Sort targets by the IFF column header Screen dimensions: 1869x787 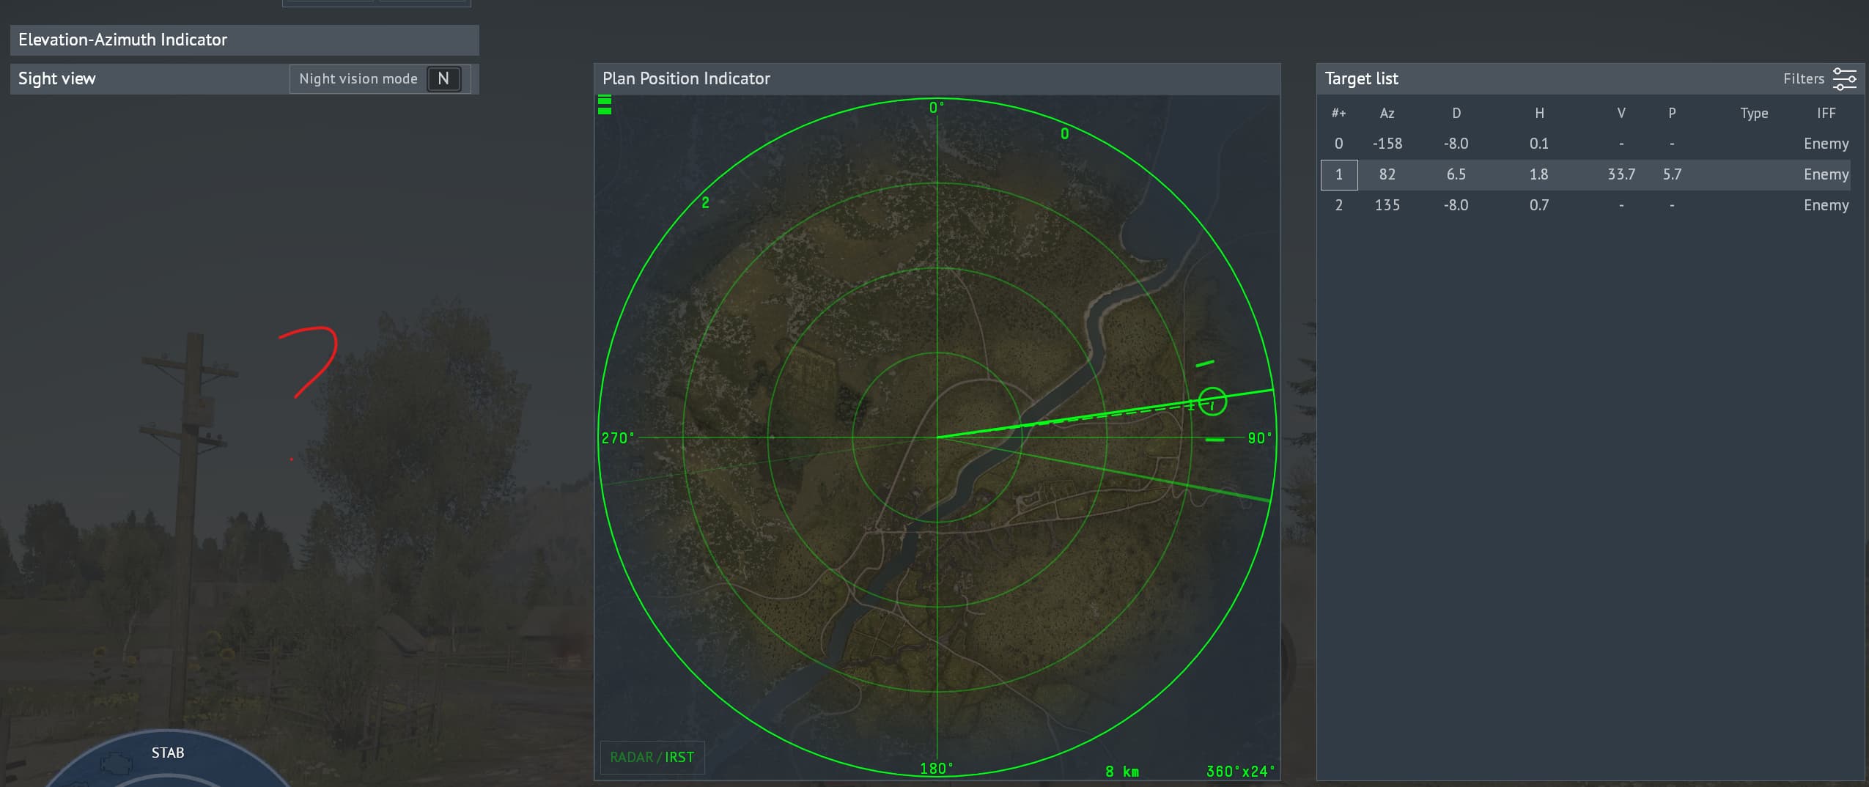(x=1826, y=114)
